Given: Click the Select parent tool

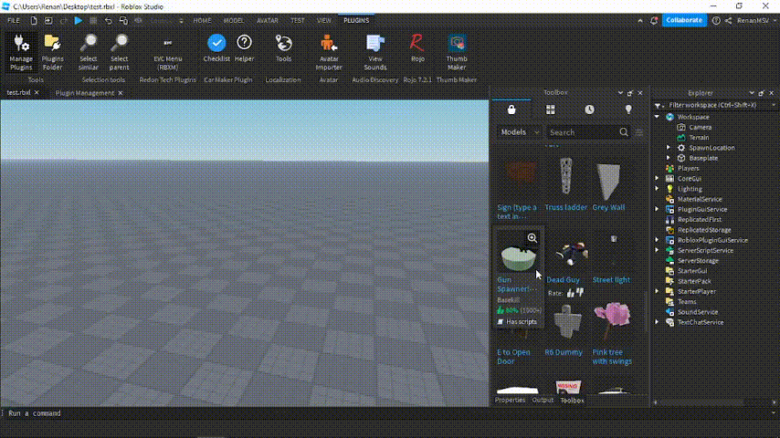Looking at the screenshot, I should [x=119, y=52].
